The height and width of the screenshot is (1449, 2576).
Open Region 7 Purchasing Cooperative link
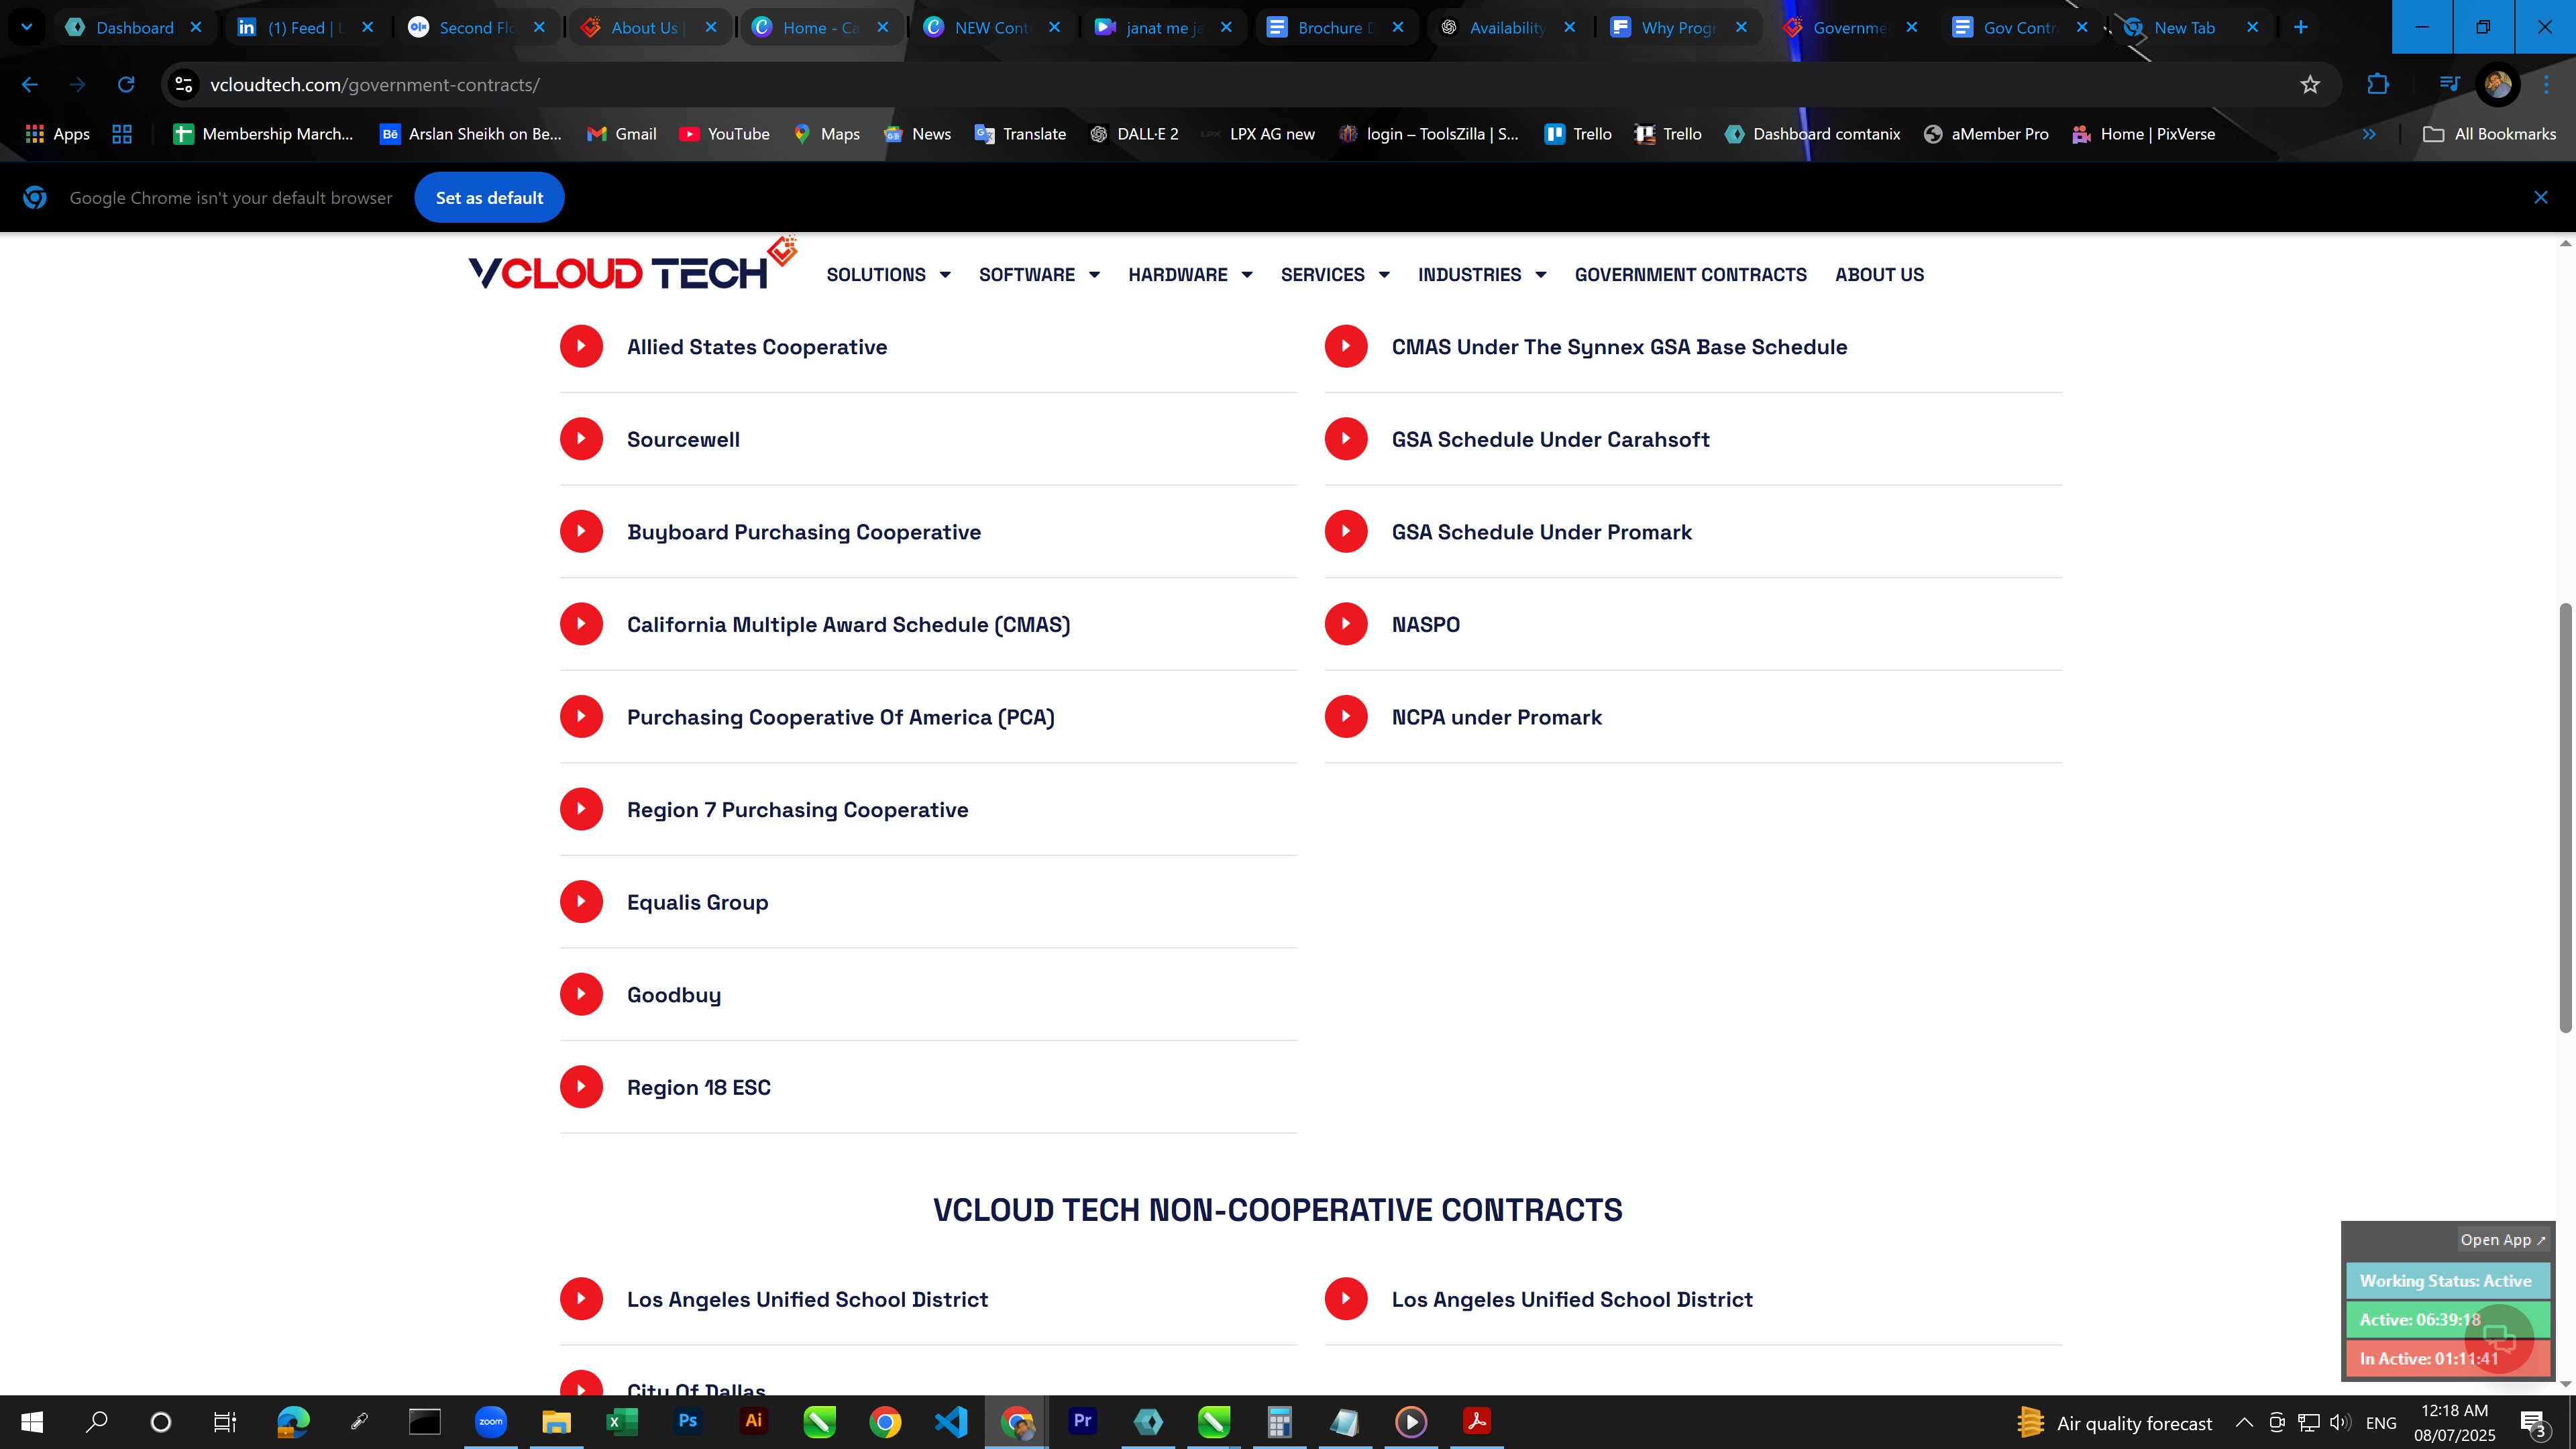(x=797, y=810)
